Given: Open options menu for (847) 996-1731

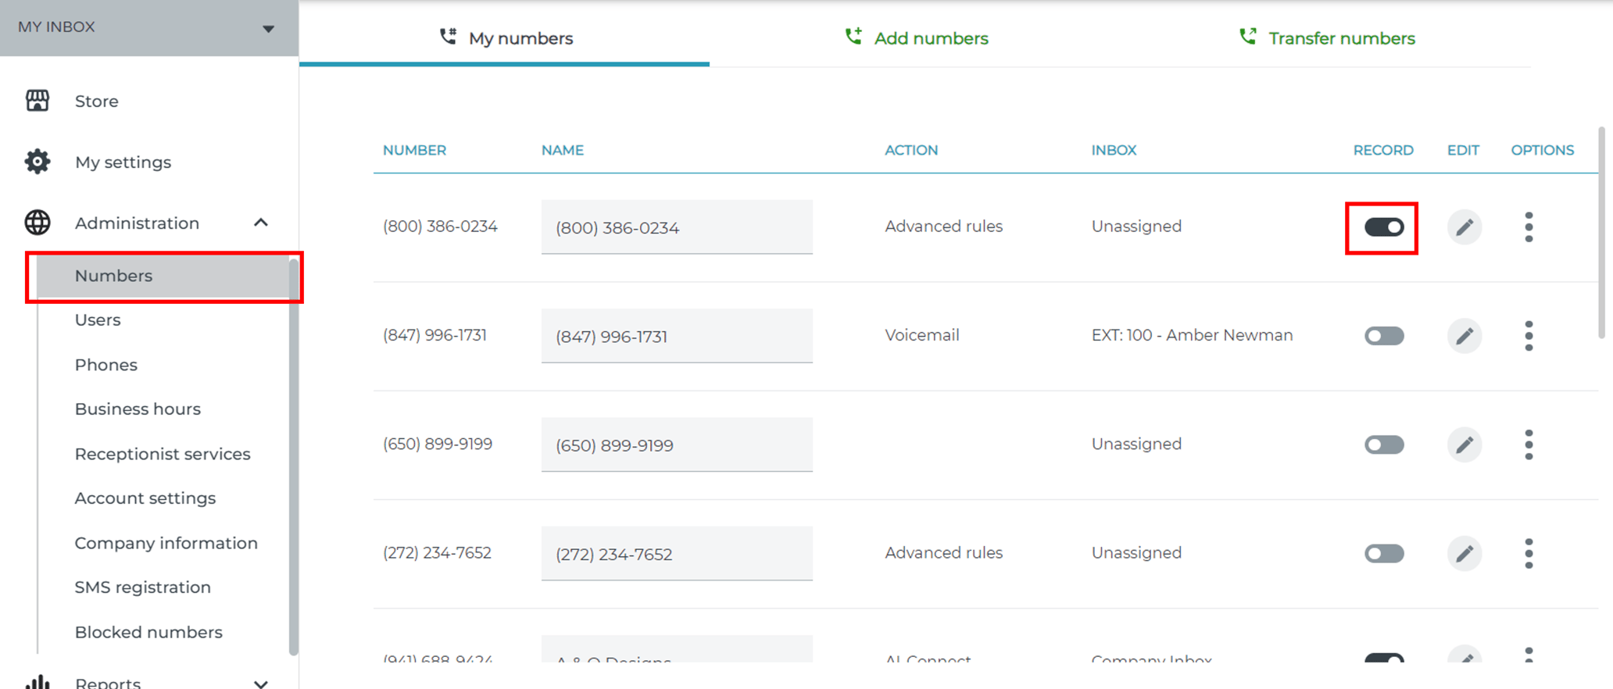Looking at the screenshot, I should [1529, 336].
